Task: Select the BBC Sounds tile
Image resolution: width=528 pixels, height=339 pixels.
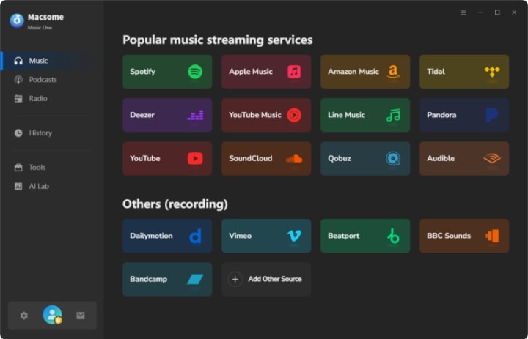Action: (x=464, y=236)
